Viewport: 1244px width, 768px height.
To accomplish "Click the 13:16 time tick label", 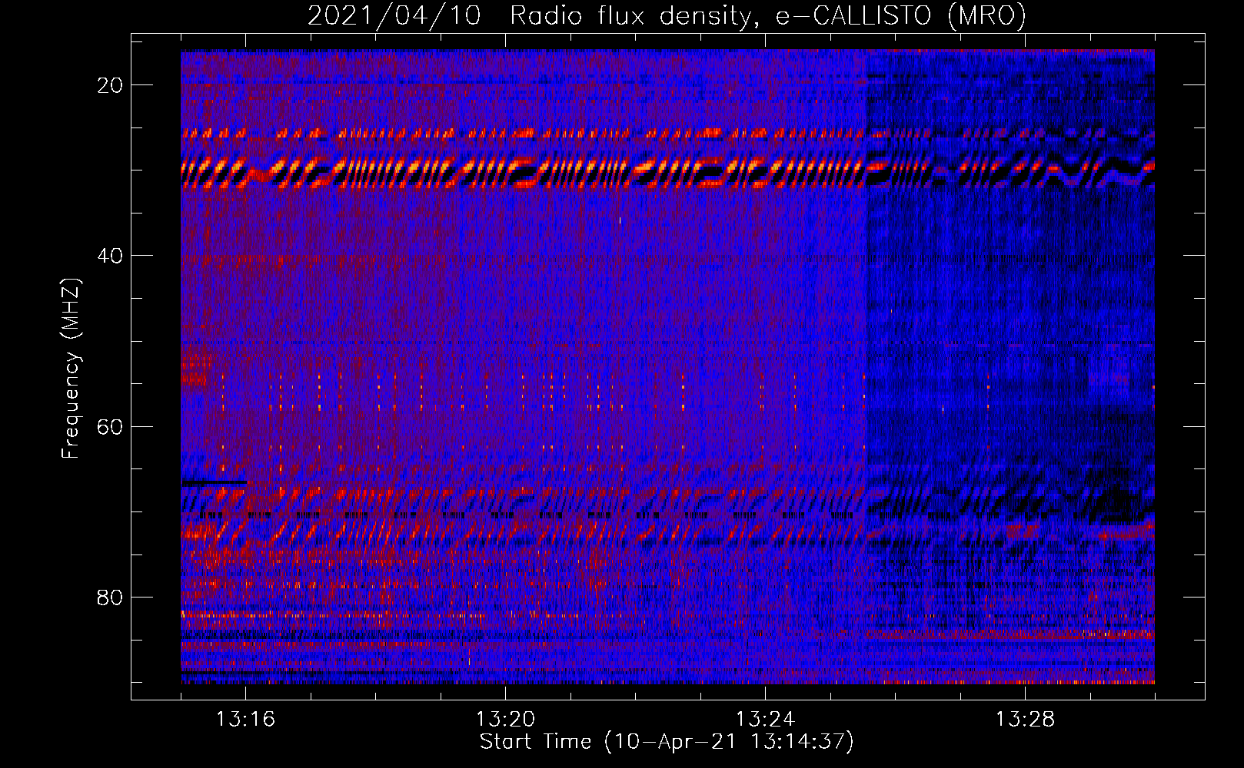I will point(245,720).
